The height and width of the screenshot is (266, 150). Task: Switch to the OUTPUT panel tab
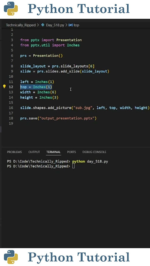pos(34,152)
